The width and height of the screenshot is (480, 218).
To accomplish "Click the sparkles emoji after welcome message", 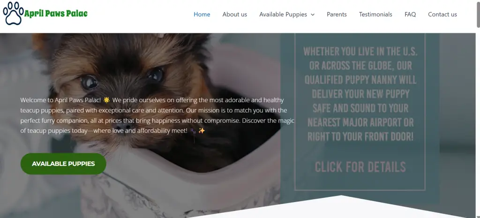I will coord(202,131).
